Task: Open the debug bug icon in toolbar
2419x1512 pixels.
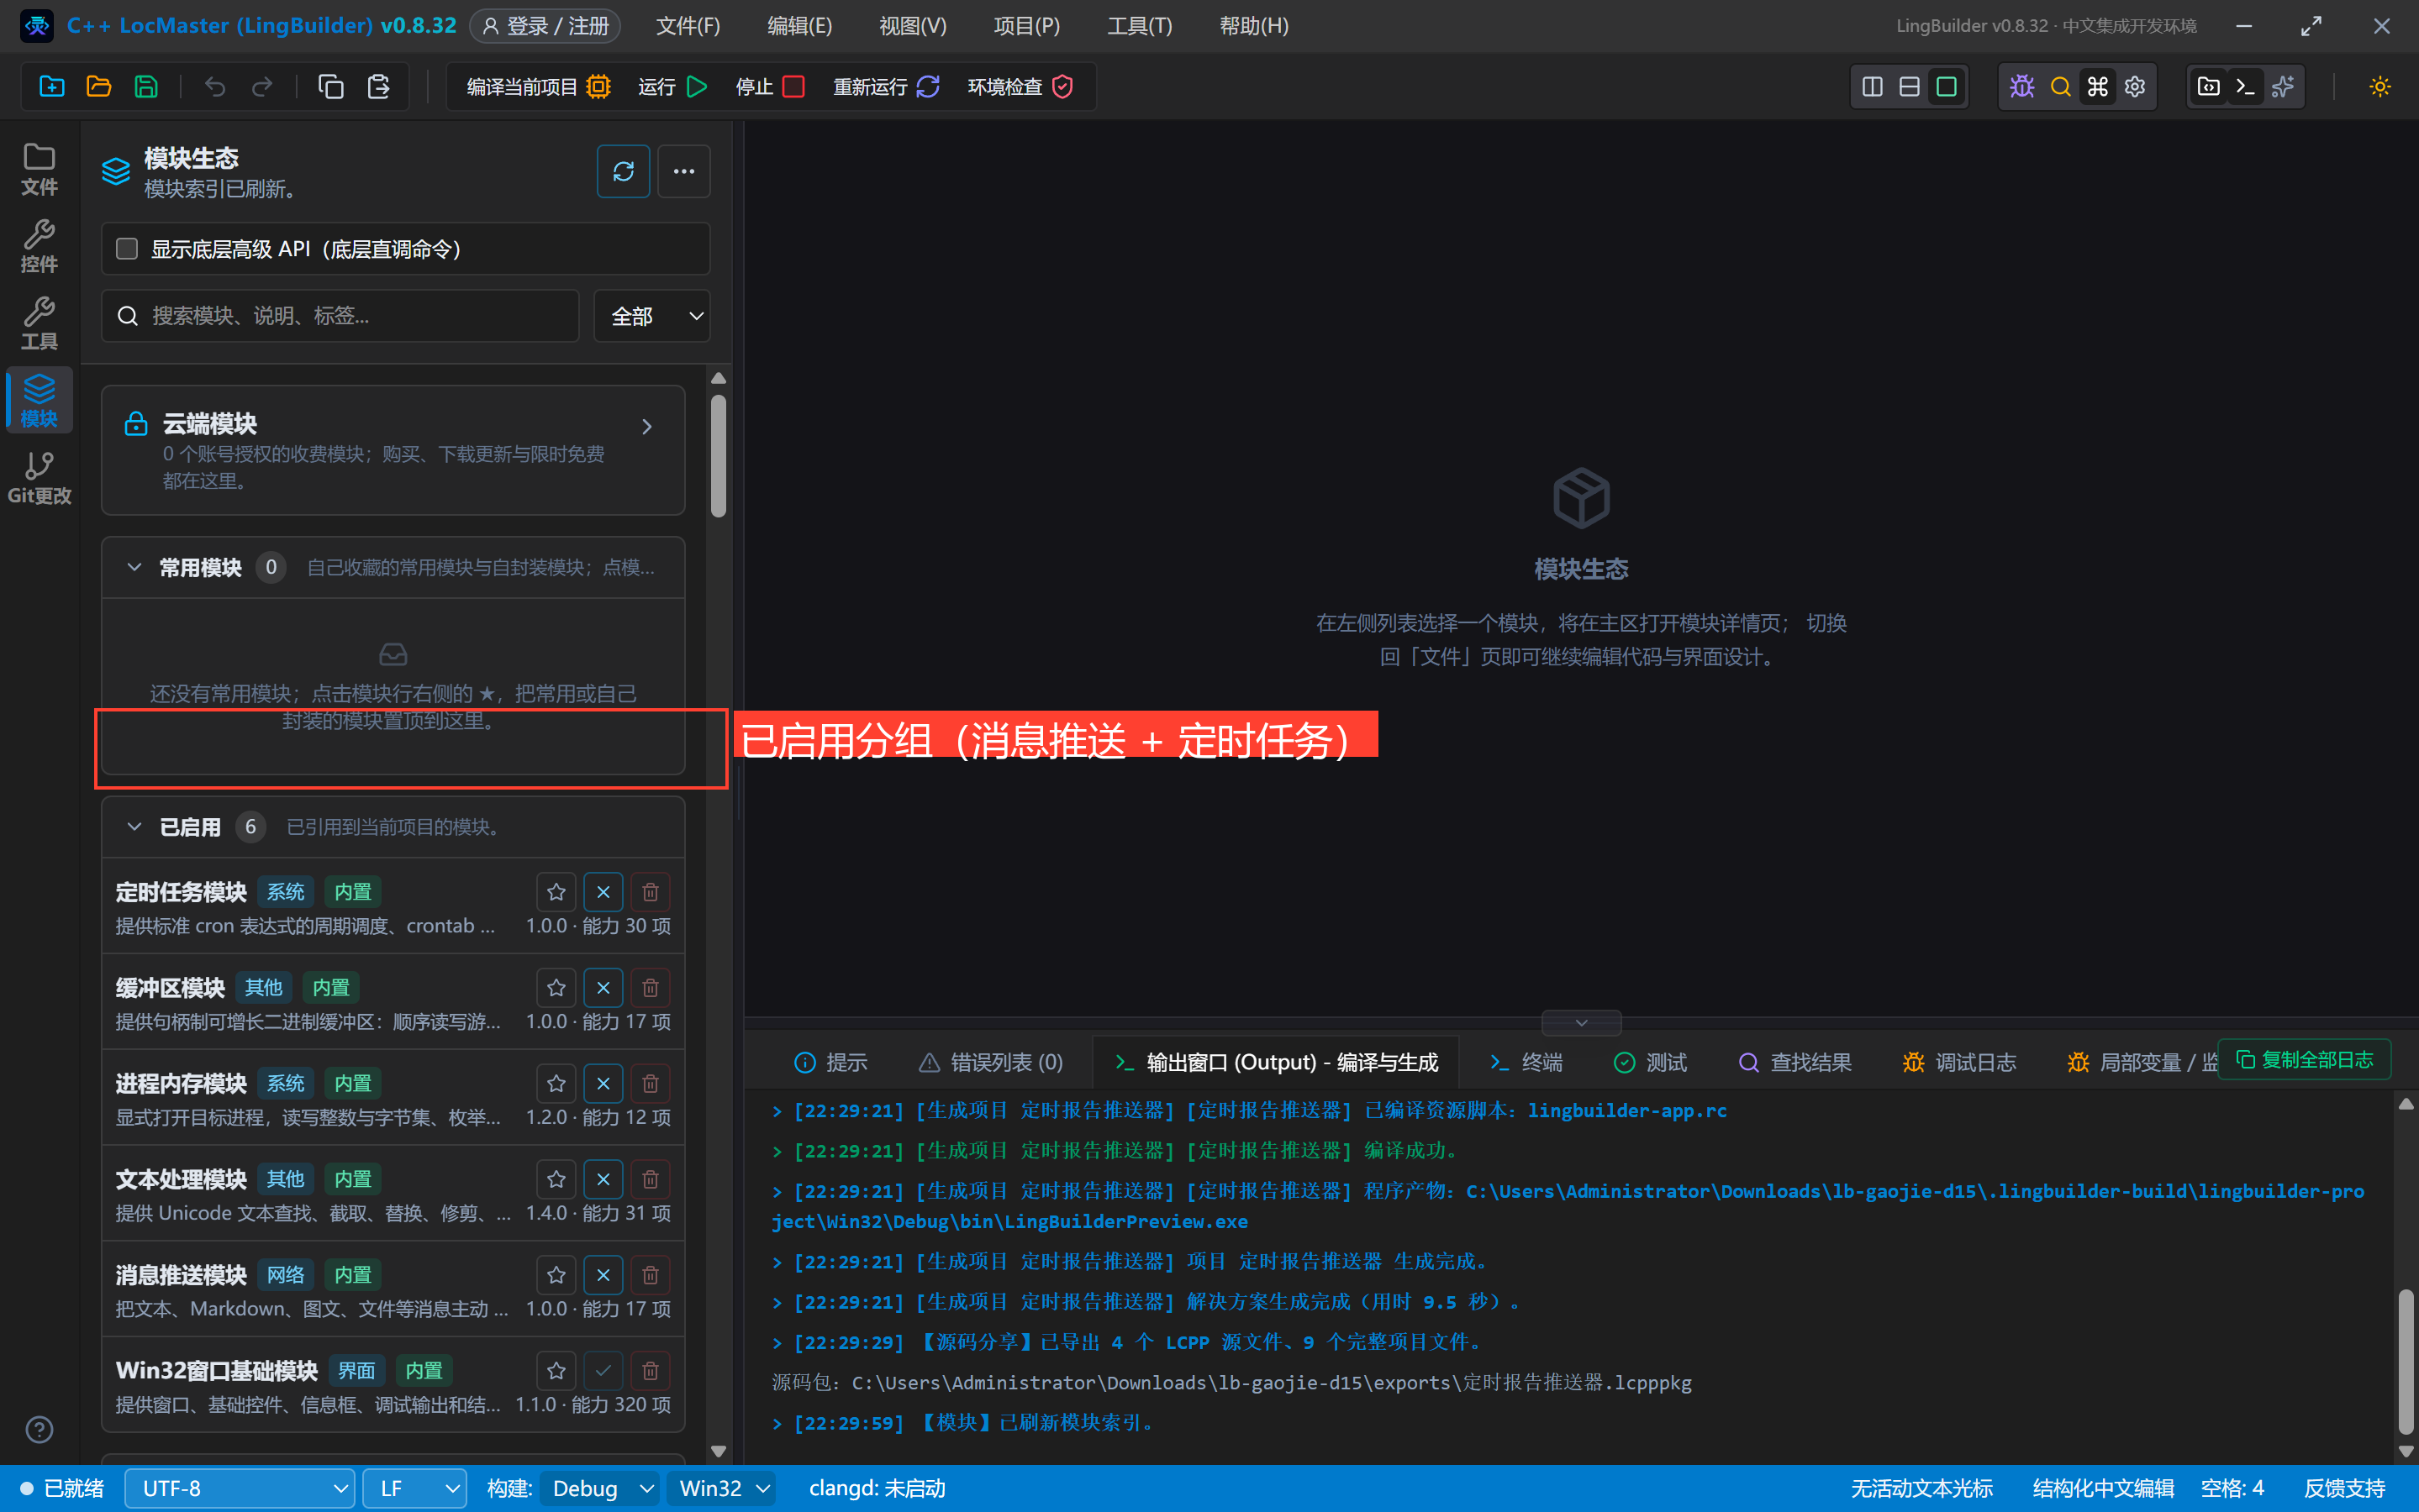Action: (x=2021, y=87)
